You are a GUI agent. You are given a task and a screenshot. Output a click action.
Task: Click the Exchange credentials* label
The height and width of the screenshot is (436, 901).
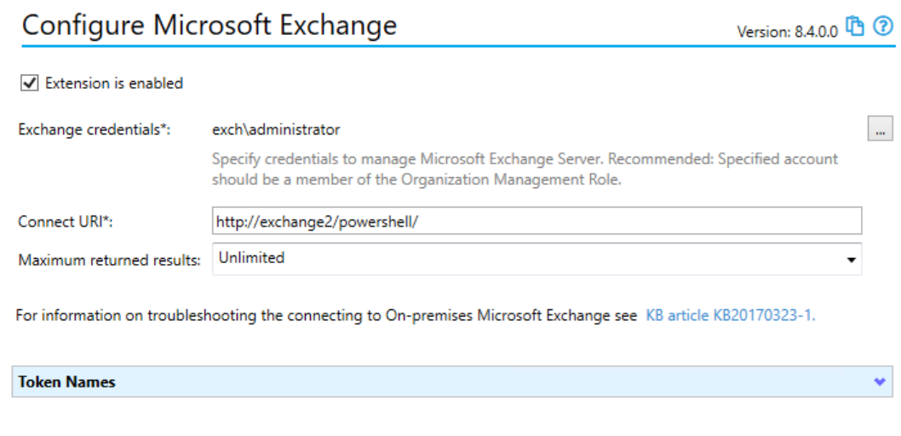pyautogui.click(x=95, y=129)
